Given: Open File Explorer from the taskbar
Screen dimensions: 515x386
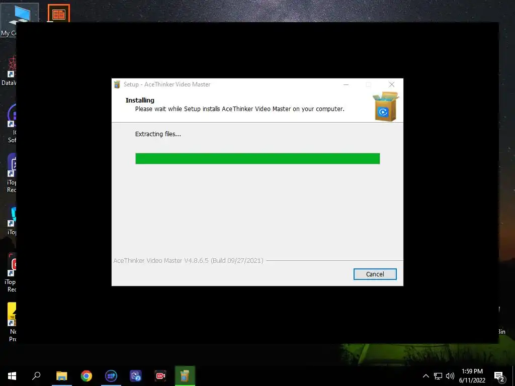Looking at the screenshot, I should pyautogui.click(x=61, y=376).
